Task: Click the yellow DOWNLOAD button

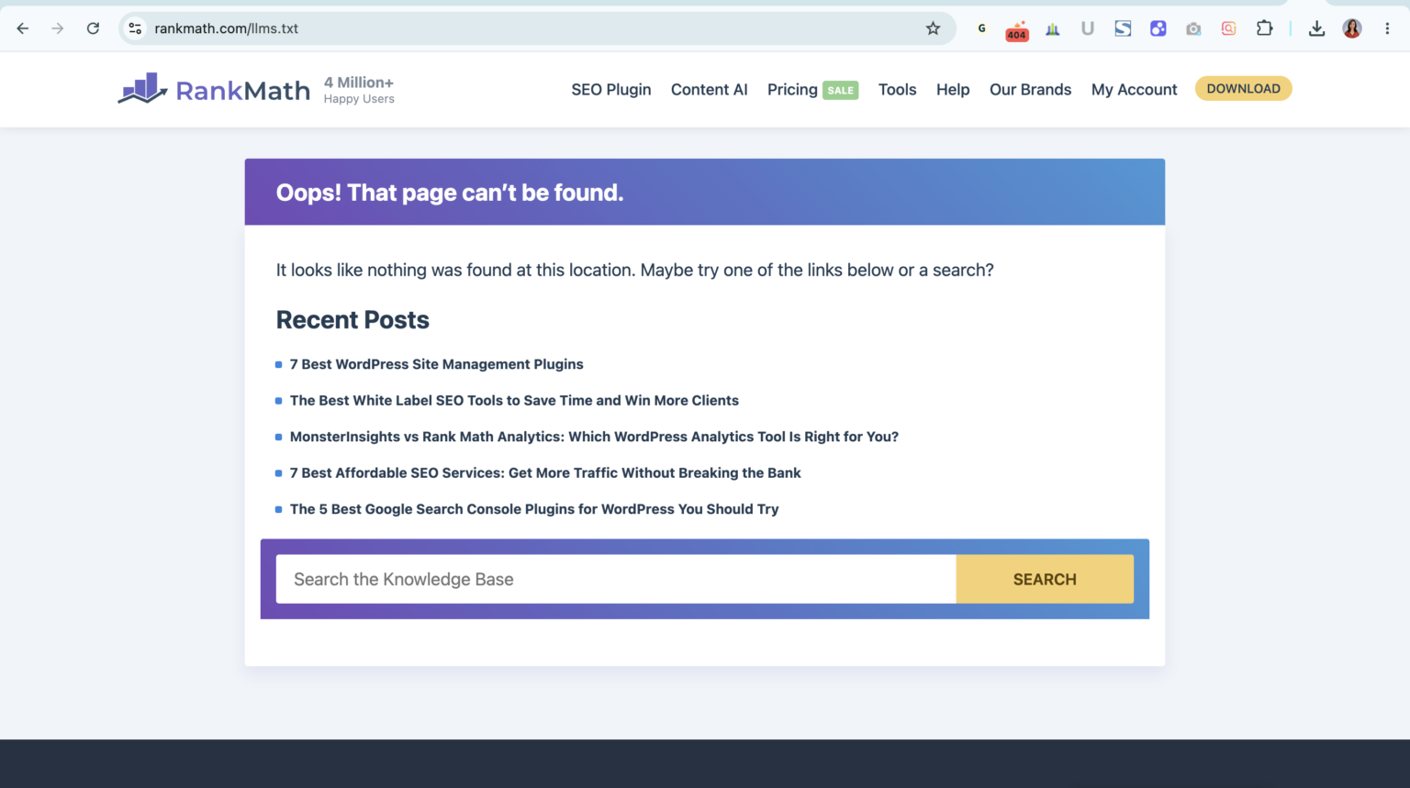Action: pyautogui.click(x=1243, y=88)
